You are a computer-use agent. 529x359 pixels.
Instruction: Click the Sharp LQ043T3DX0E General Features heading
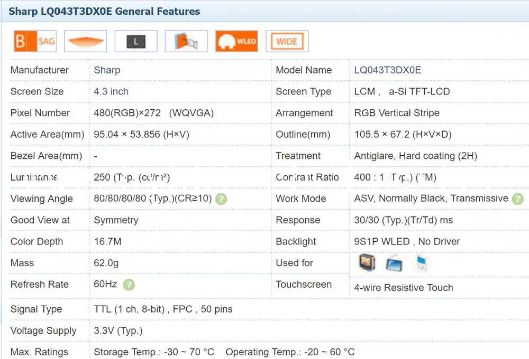[x=104, y=12]
